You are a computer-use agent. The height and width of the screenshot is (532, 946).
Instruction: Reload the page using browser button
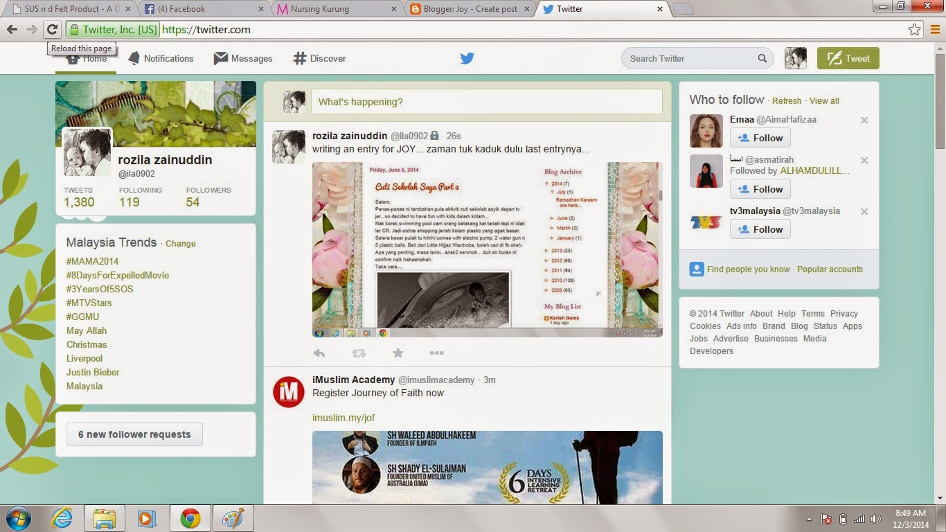(52, 29)
